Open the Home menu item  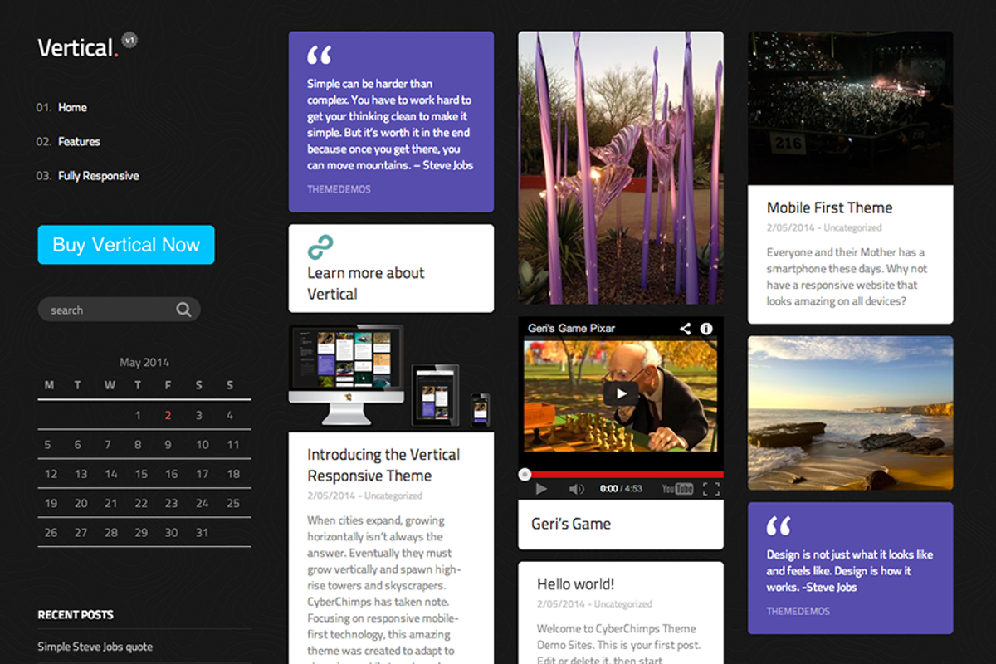72,107
